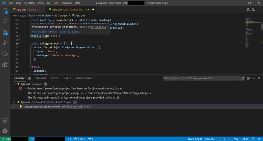Click lightbulb beside Unexpected console statement

point(21,106)
